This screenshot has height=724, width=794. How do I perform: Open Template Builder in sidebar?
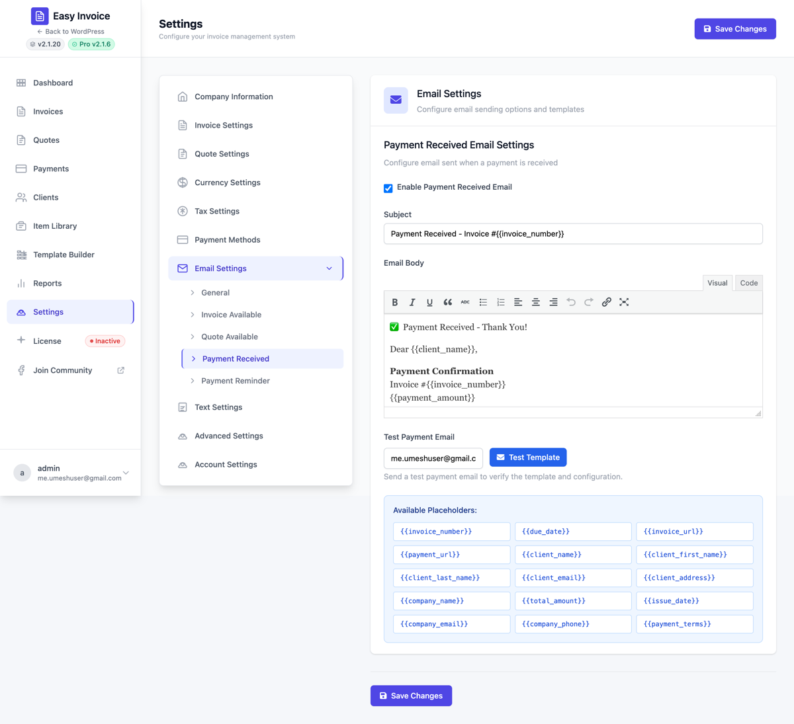pos(70,255)
